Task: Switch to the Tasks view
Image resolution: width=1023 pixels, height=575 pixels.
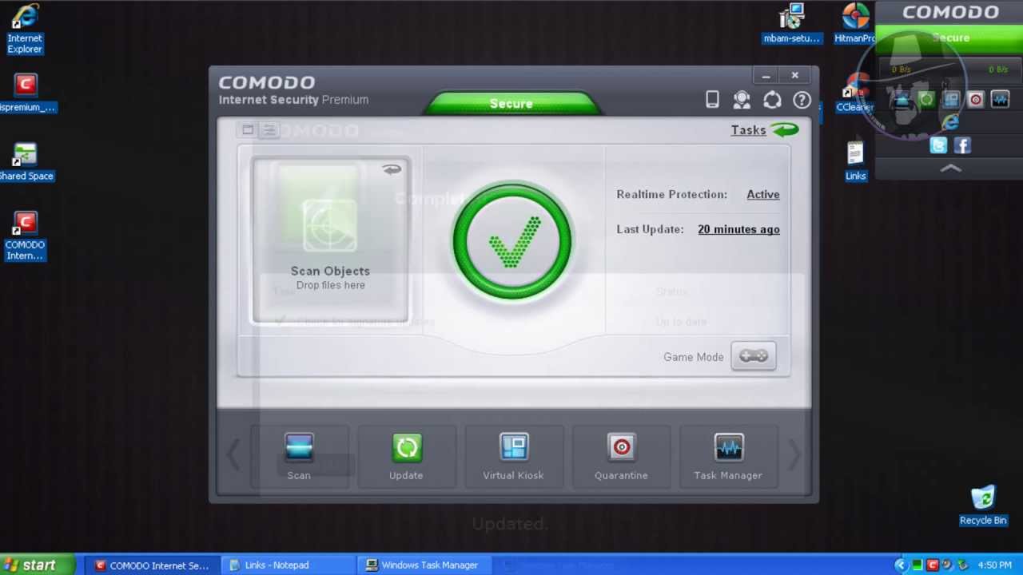Action: click(764, 130)
